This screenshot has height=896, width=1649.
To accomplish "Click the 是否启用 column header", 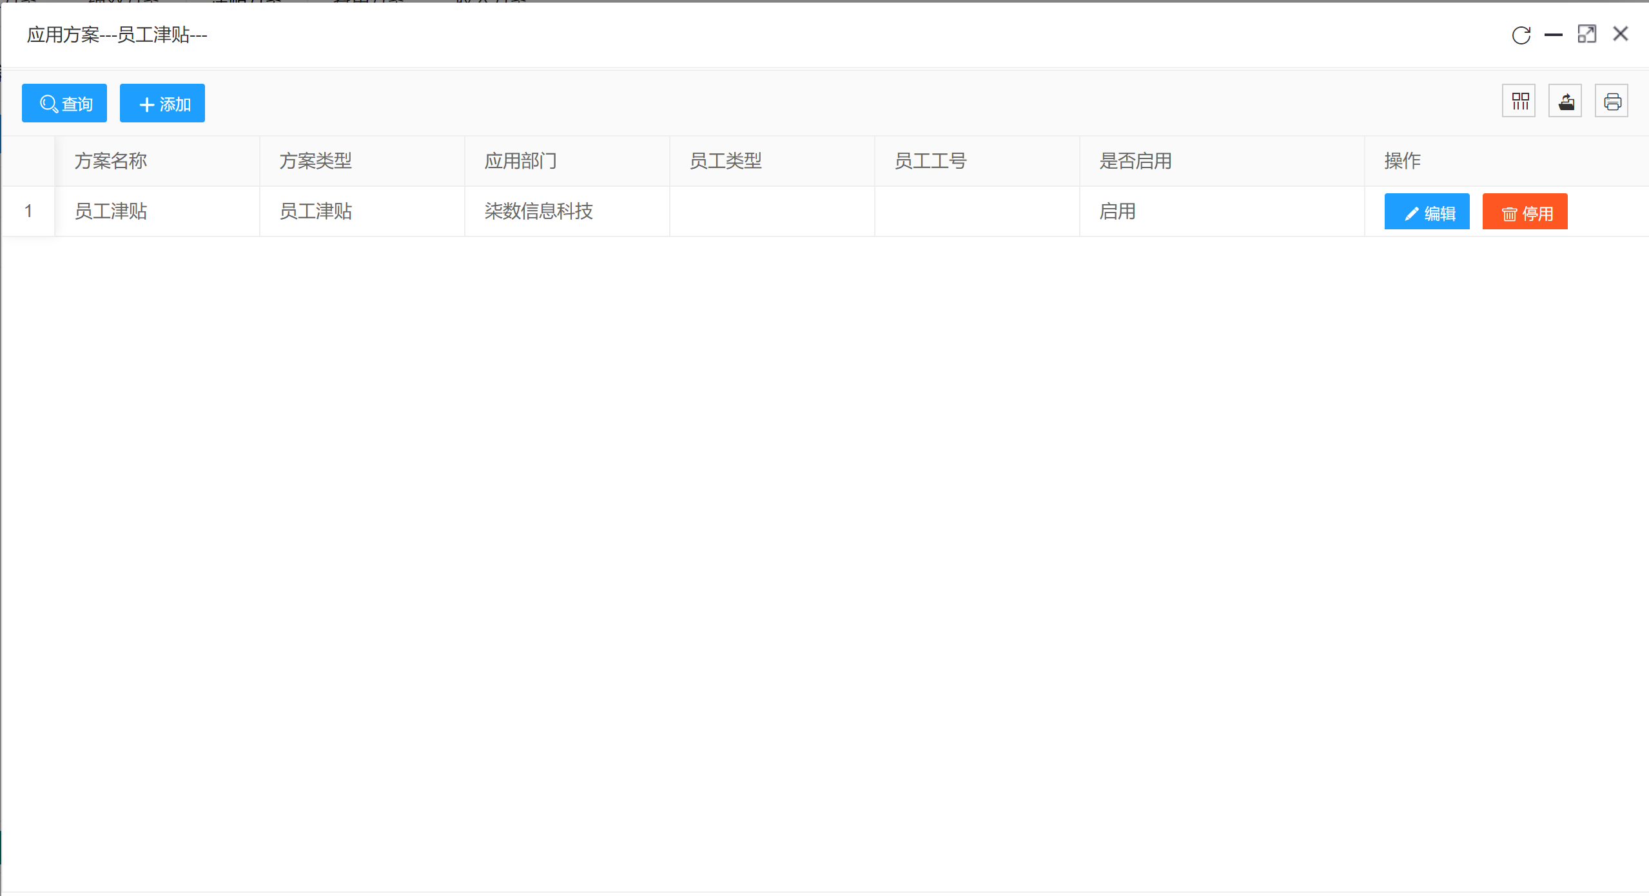I will click(1136, 161).
